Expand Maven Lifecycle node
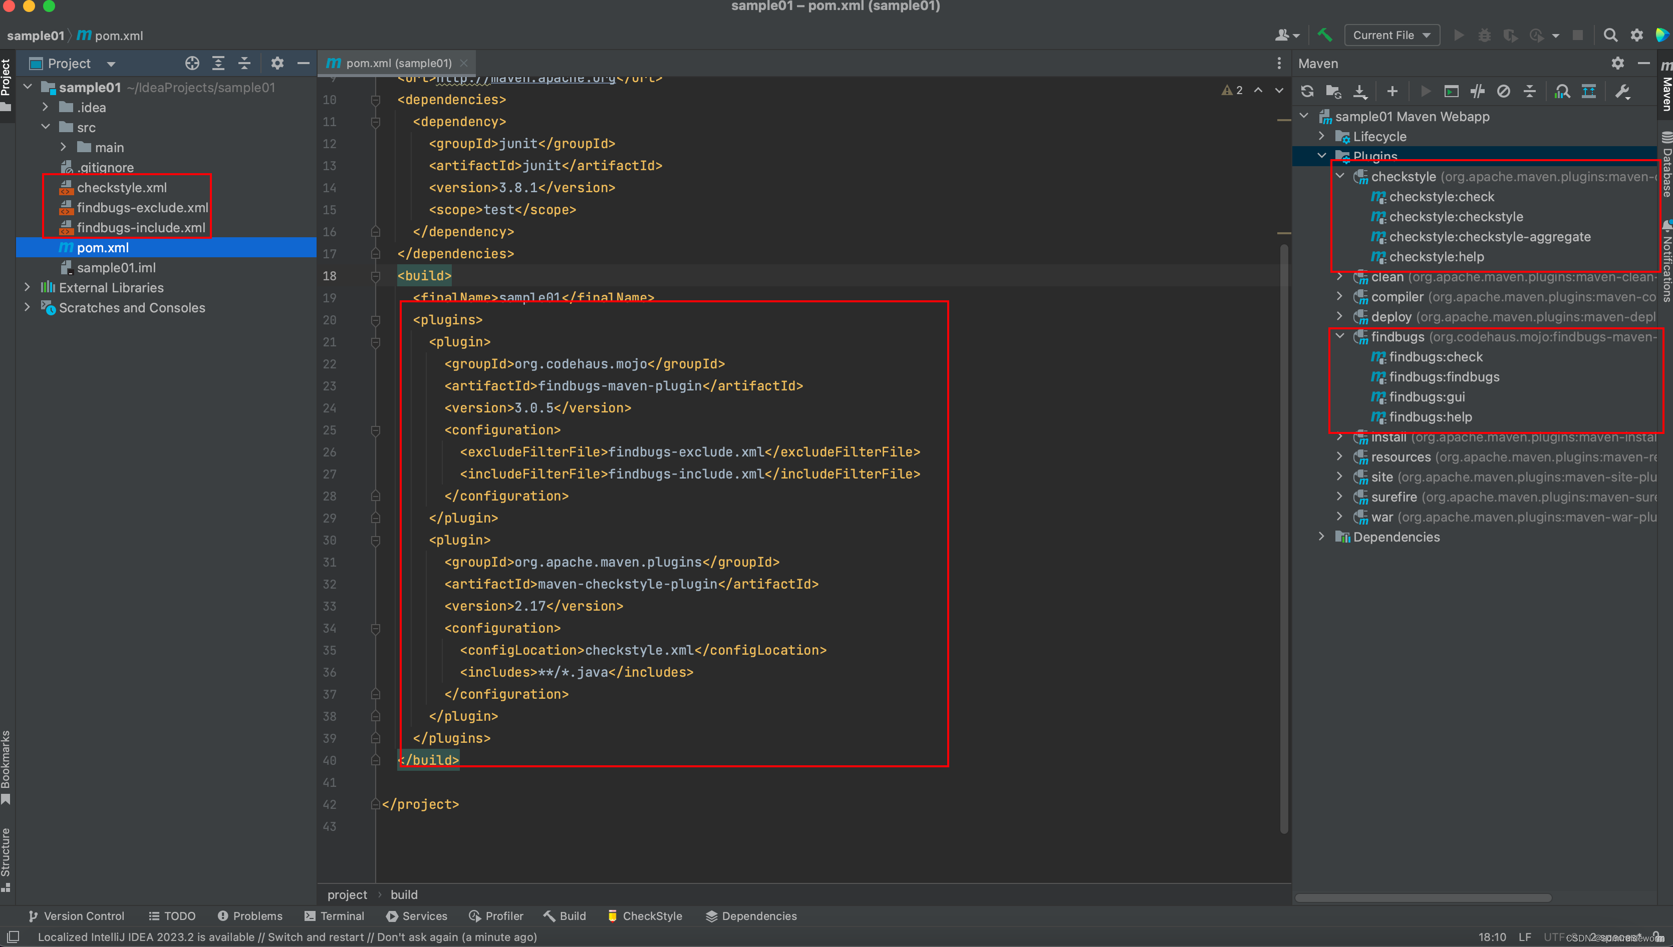1673x947 pixels. (1321, 136)
